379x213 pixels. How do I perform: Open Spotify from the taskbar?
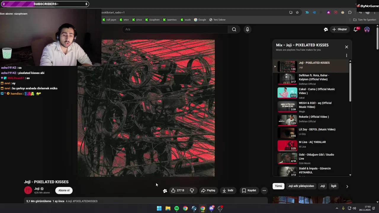tap(176, 208)
